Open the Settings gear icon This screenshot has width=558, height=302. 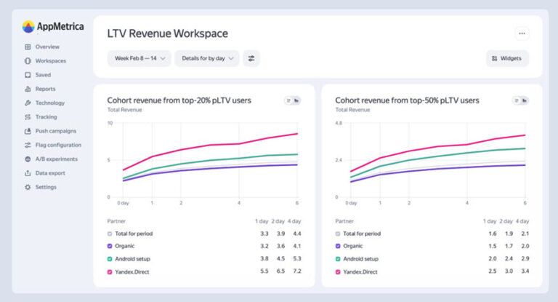point(28,187)
